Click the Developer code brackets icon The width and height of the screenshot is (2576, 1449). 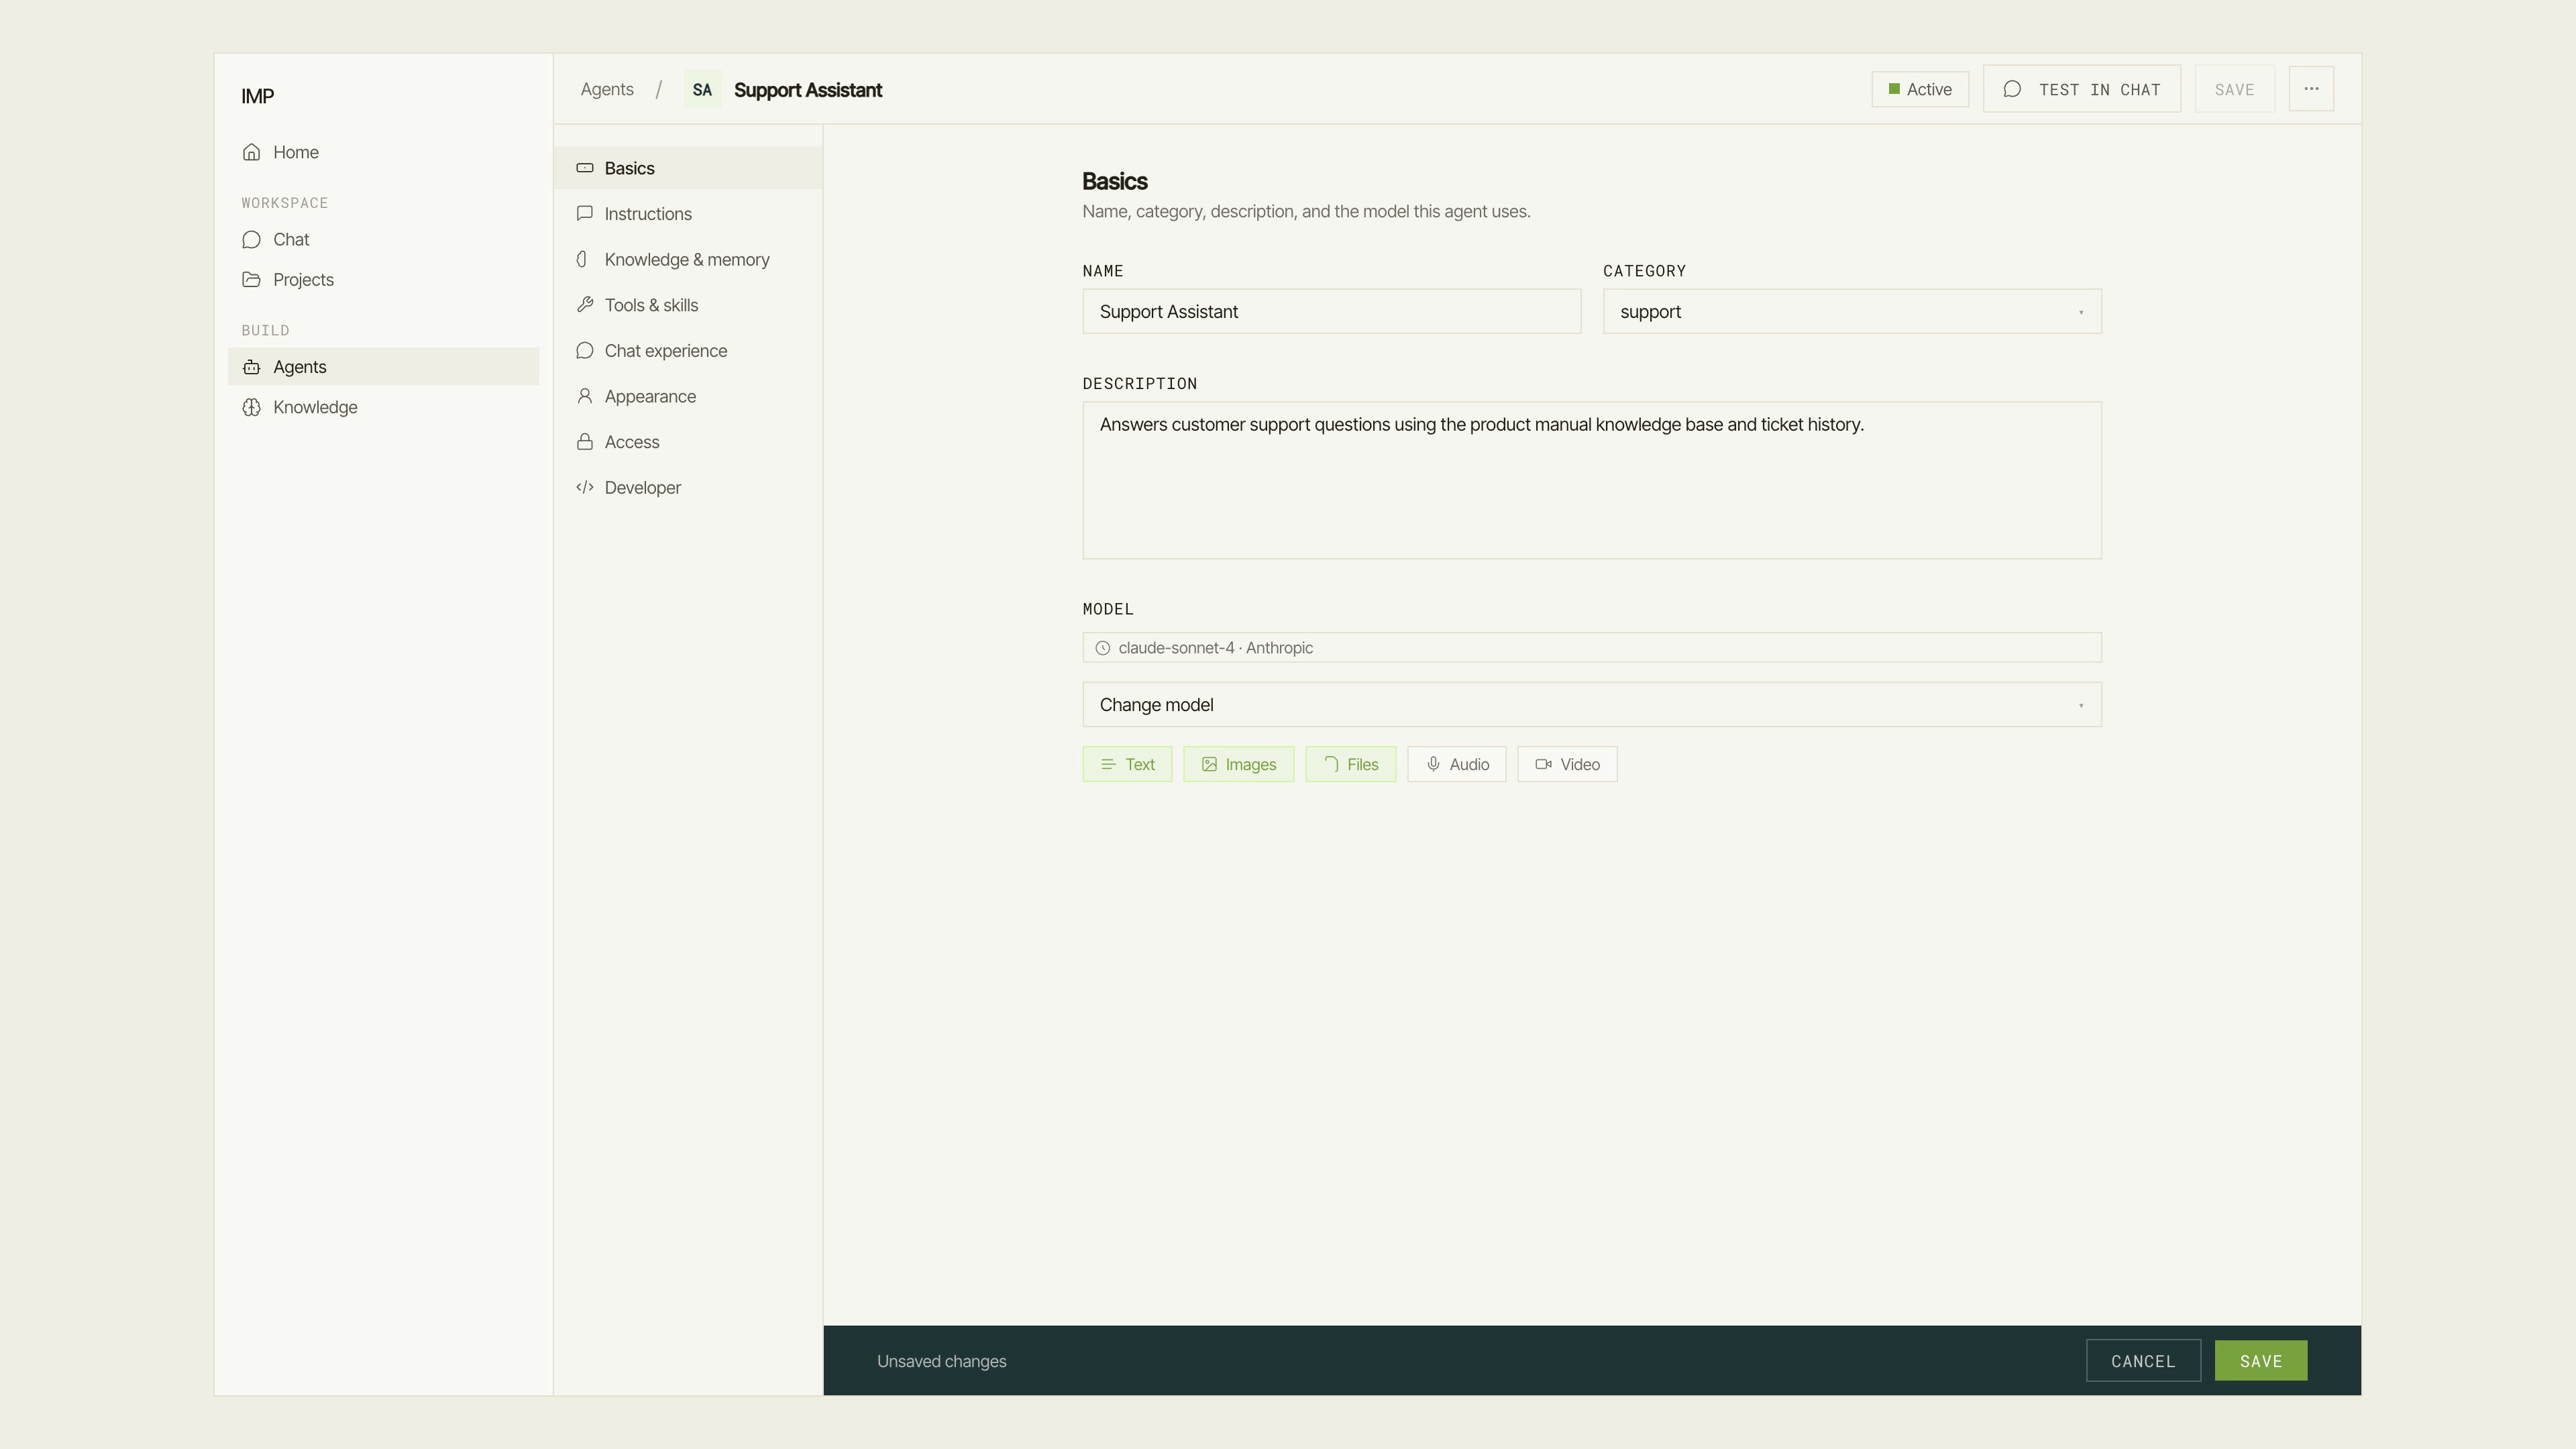(x=585, y=487)
